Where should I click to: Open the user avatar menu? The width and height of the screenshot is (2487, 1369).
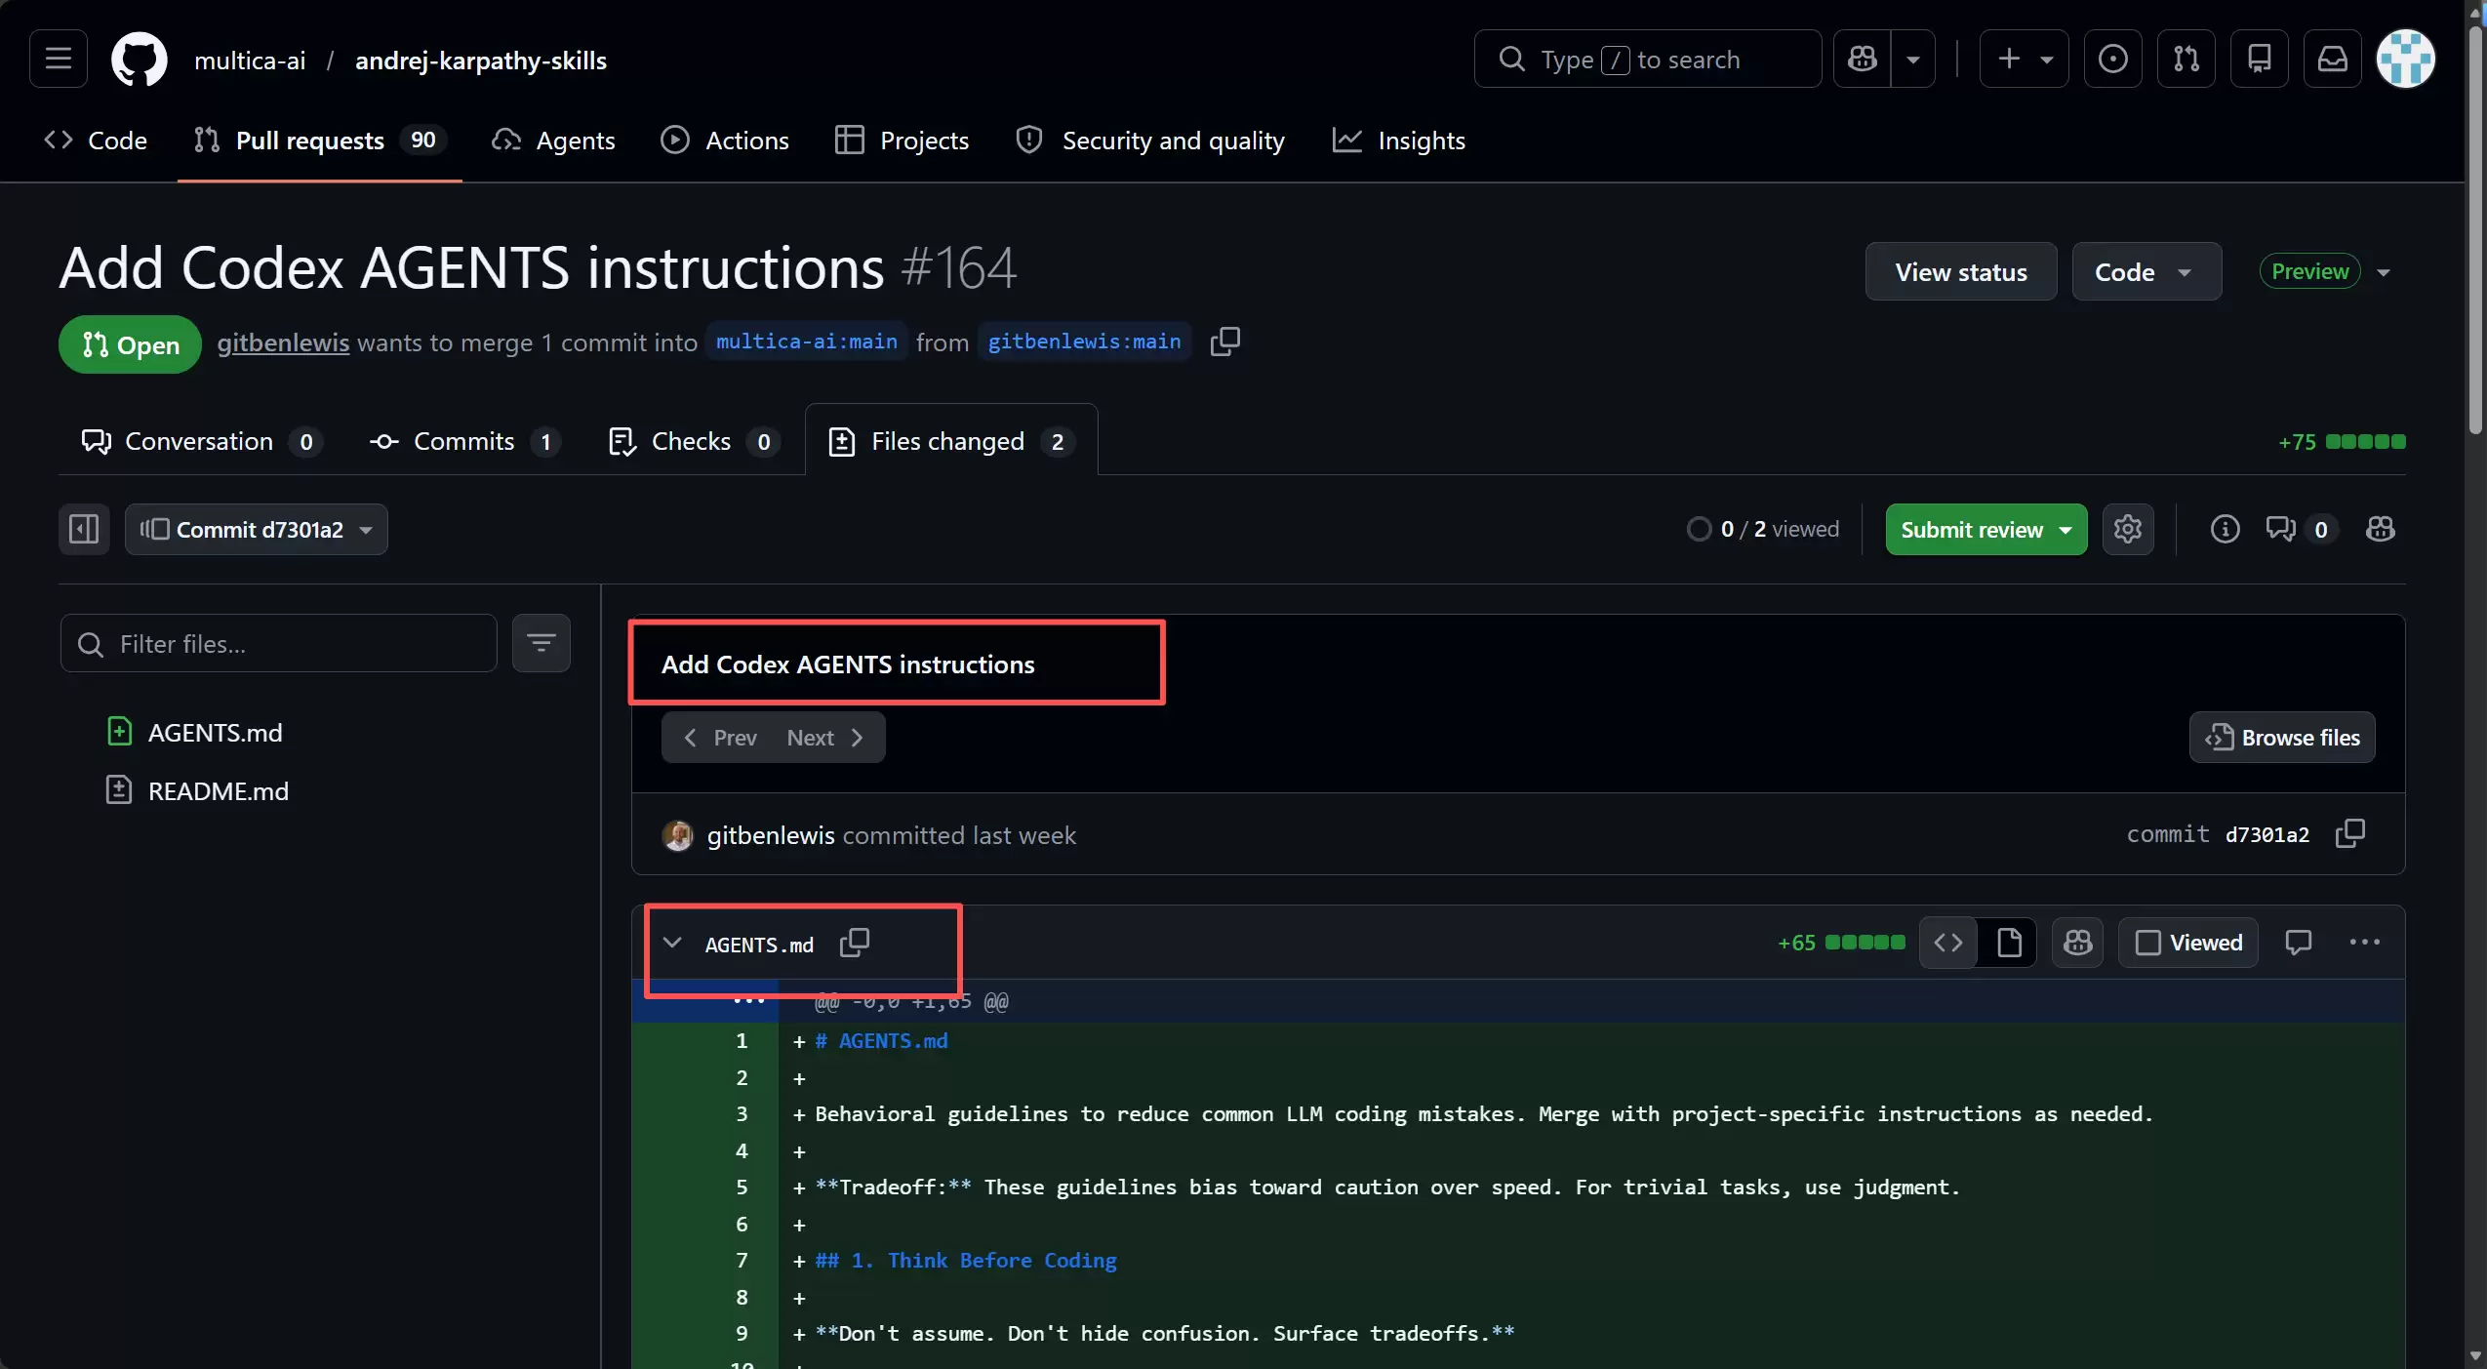pos(2406,60)
